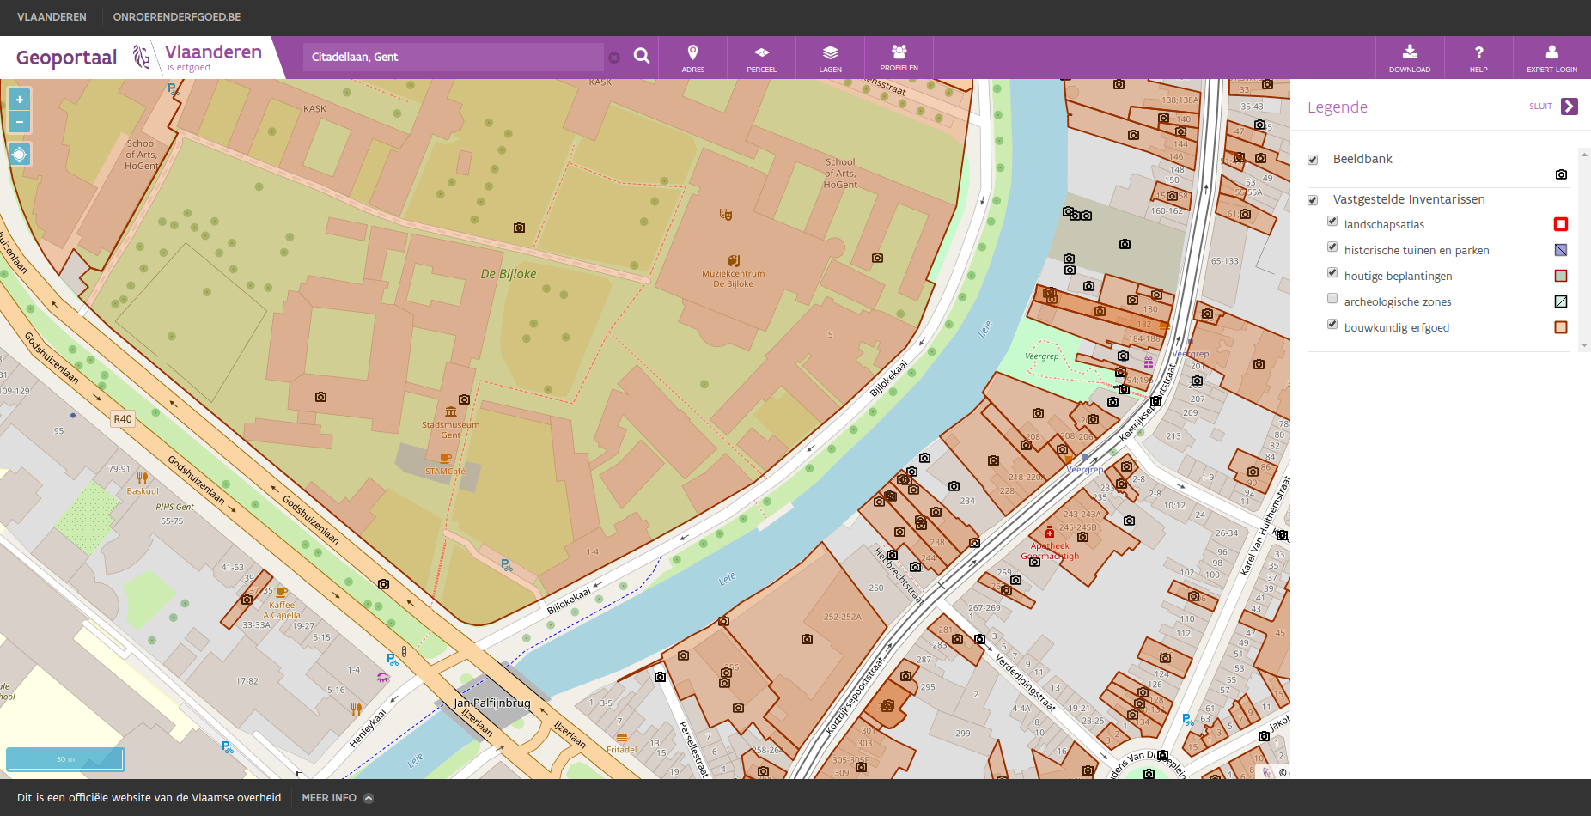The image size is (1591, 816).
Task: Click landschapsatlas red legend swatch
Action: pyautogui.click(x=1561, y=224)
